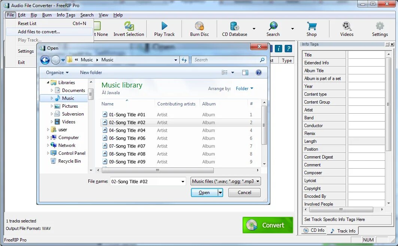Open the Organize dropdown

pyautogui.click(x=57, y=73)
